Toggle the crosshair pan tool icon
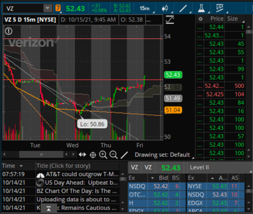 (93, 155)
